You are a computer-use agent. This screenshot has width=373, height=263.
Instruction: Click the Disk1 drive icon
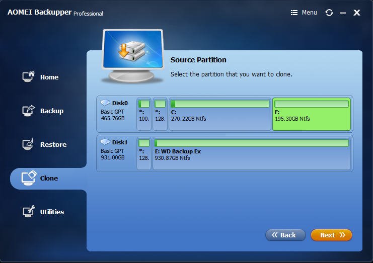coord(105,142)
